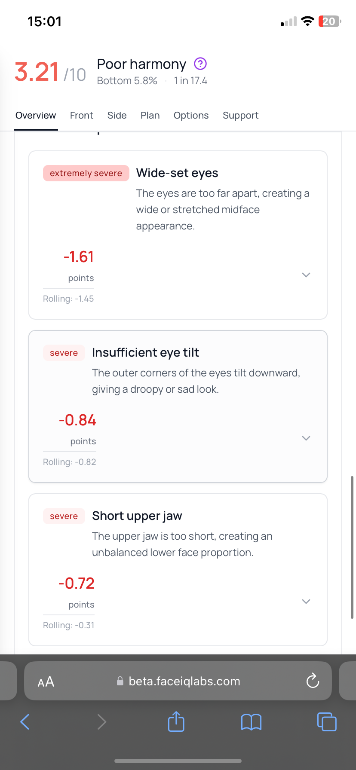The height and width of the screenshot is (770, 356).
Task: Open Safari bookmarks book icon
Action: point(251,722)
